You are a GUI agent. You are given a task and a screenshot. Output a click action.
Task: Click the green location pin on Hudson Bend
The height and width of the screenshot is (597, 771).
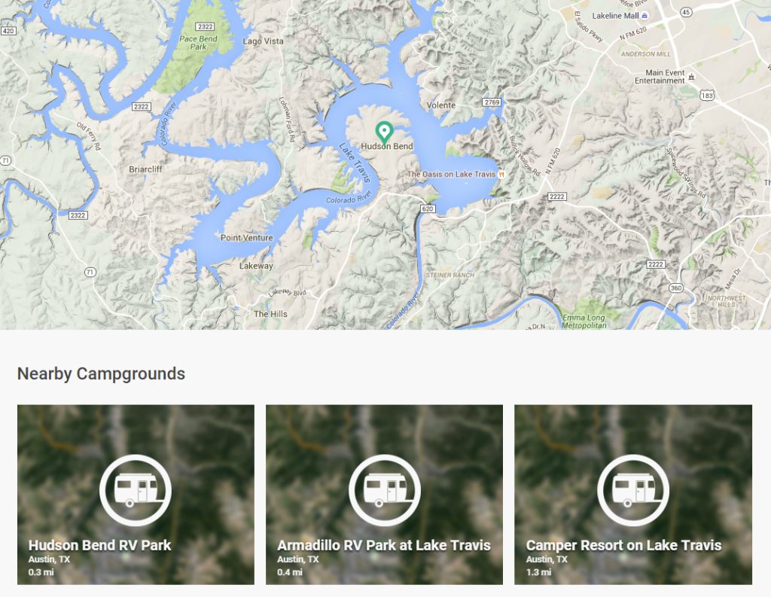(385, 132)
